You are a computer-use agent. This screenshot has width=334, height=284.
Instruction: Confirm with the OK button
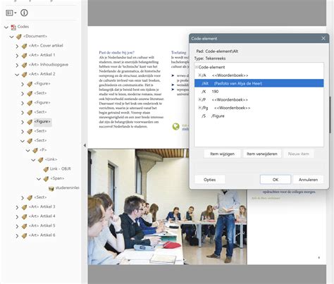(276, 180)
